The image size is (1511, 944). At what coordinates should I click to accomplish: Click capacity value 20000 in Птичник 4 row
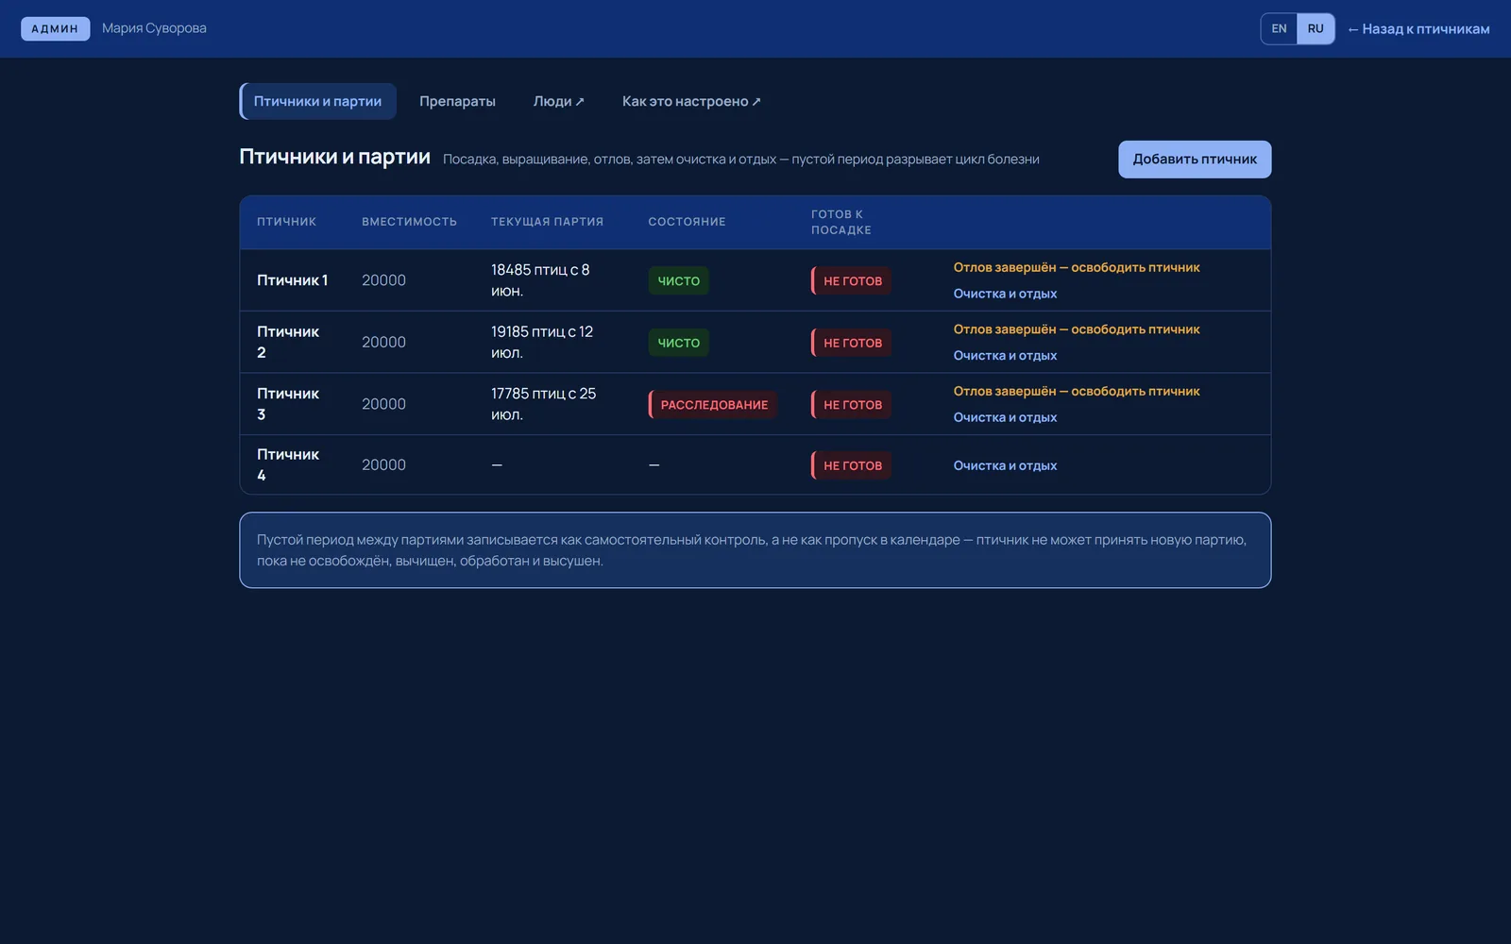383,465
